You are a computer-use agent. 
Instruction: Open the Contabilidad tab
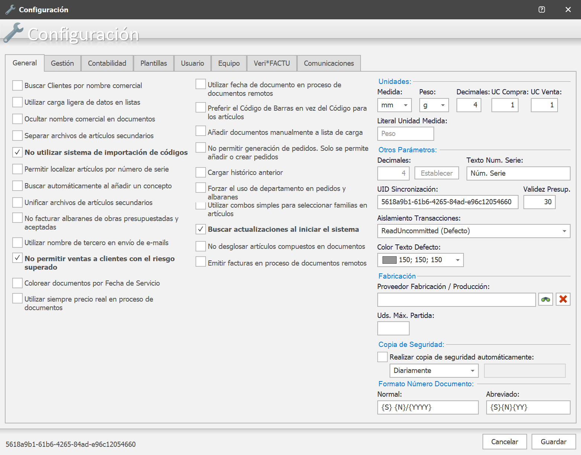tap(107, 64)
